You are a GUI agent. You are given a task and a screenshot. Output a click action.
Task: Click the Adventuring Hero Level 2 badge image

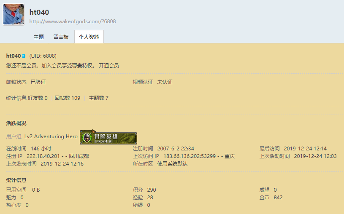(108, 138)
